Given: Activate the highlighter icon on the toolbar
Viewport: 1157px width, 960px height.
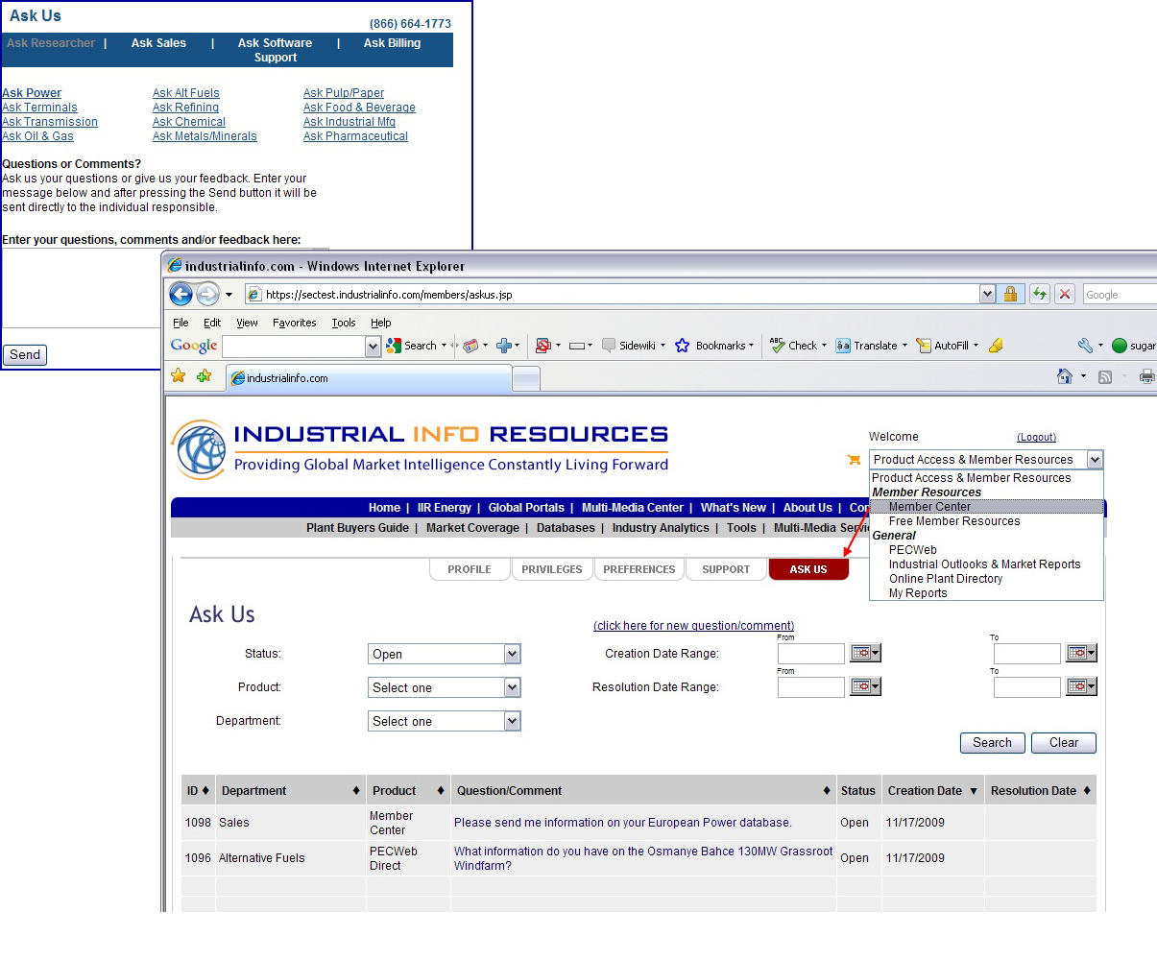Looking at the screenshot, I should point(997,345).
